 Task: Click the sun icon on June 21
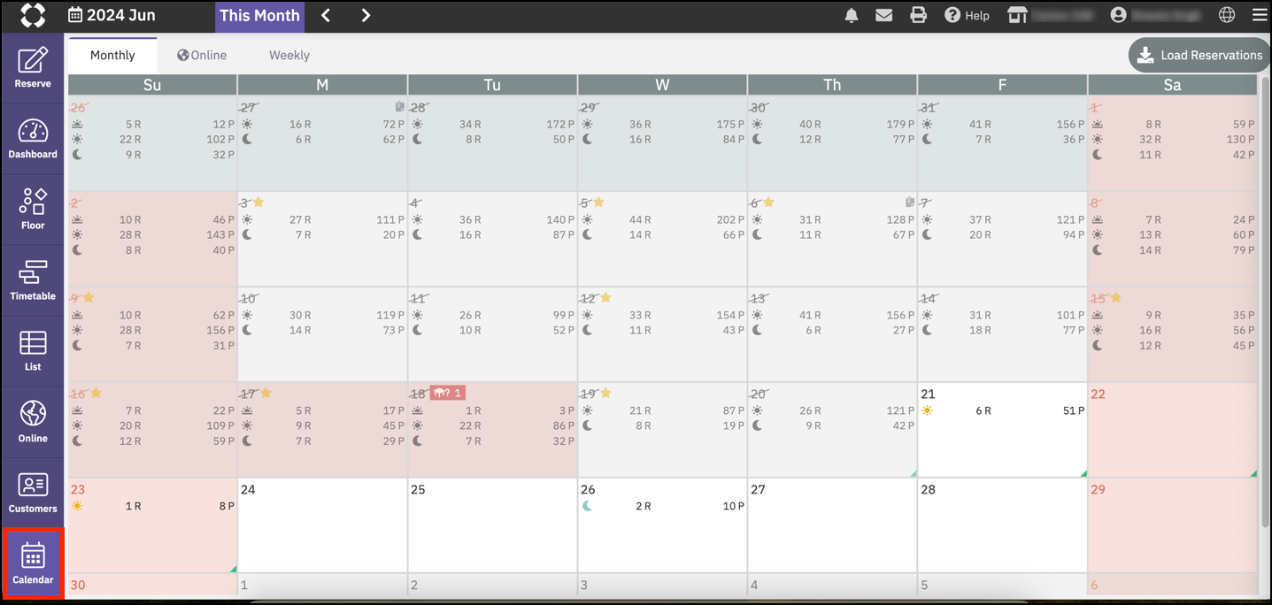click(x=927, y=410)
